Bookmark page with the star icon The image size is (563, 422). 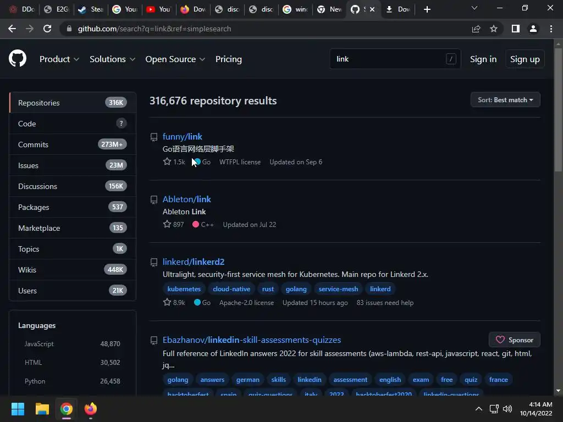(x=494, y=29)
